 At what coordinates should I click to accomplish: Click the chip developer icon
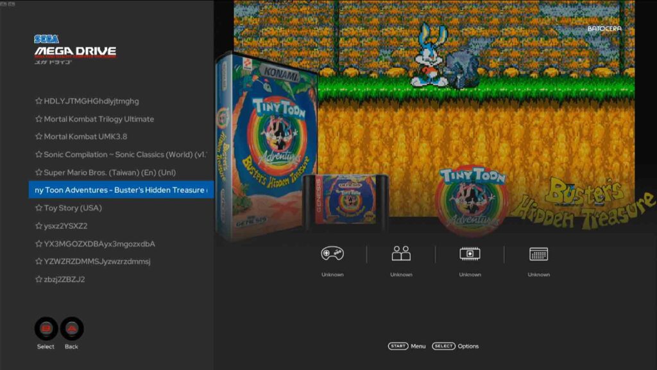click(470, 253)
